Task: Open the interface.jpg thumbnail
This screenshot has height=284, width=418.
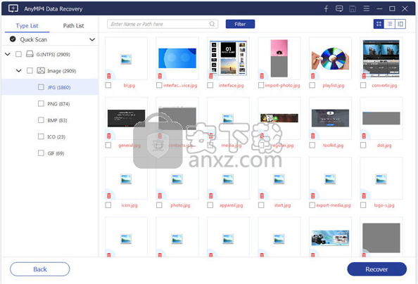Action: (228, 58)
